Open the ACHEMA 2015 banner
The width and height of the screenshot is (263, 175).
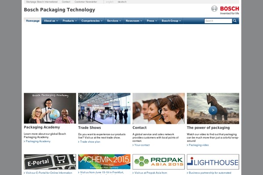point(104,161)
